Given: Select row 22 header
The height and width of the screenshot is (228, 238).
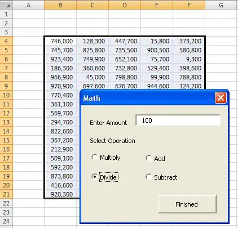Looking at the screenshot, I should pos(6,203).
